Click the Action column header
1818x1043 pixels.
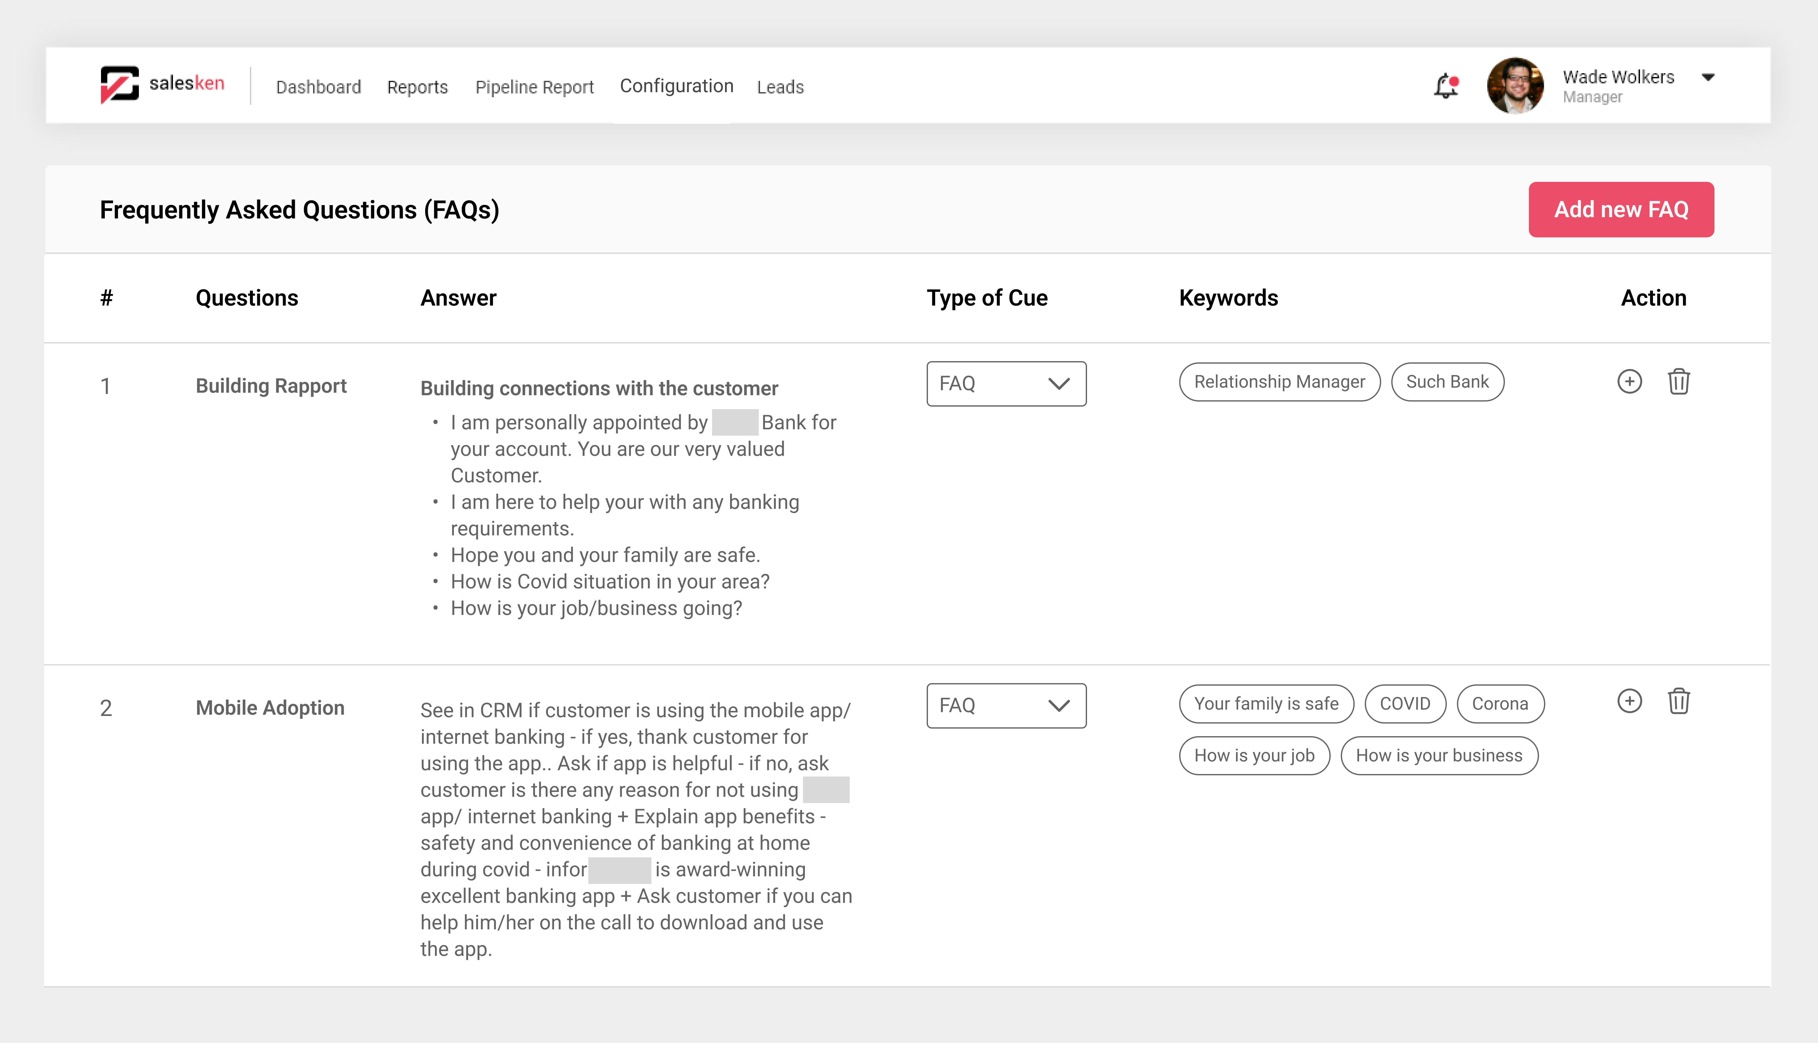(x=1653, y=298)
